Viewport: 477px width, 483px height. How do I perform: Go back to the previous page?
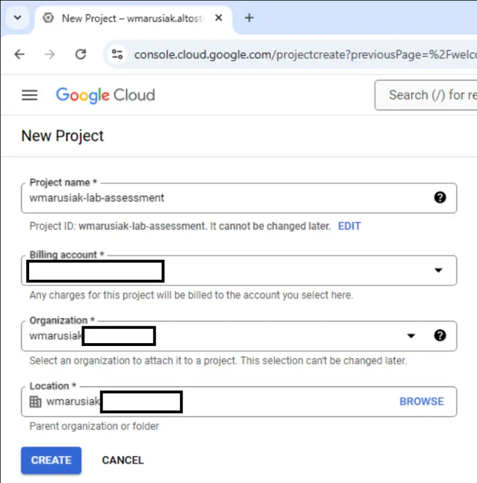coord(19,54)
